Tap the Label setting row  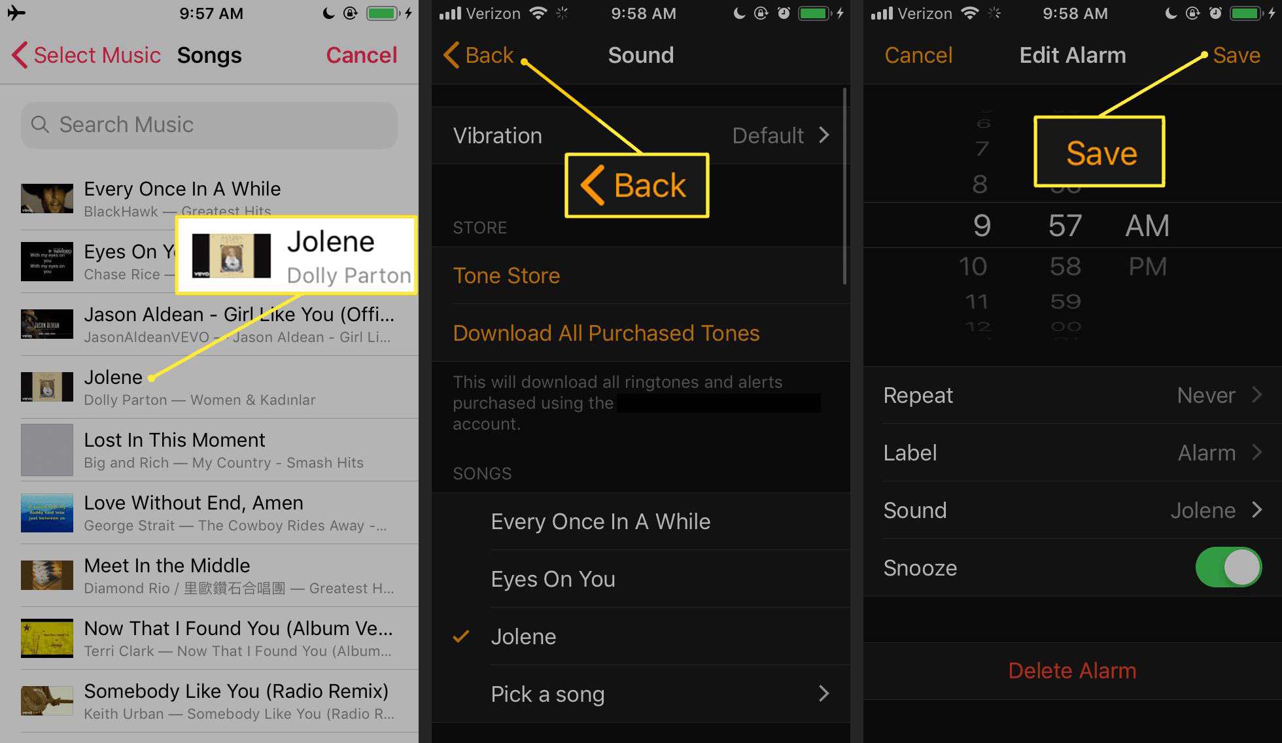[x=1069, y=453]
